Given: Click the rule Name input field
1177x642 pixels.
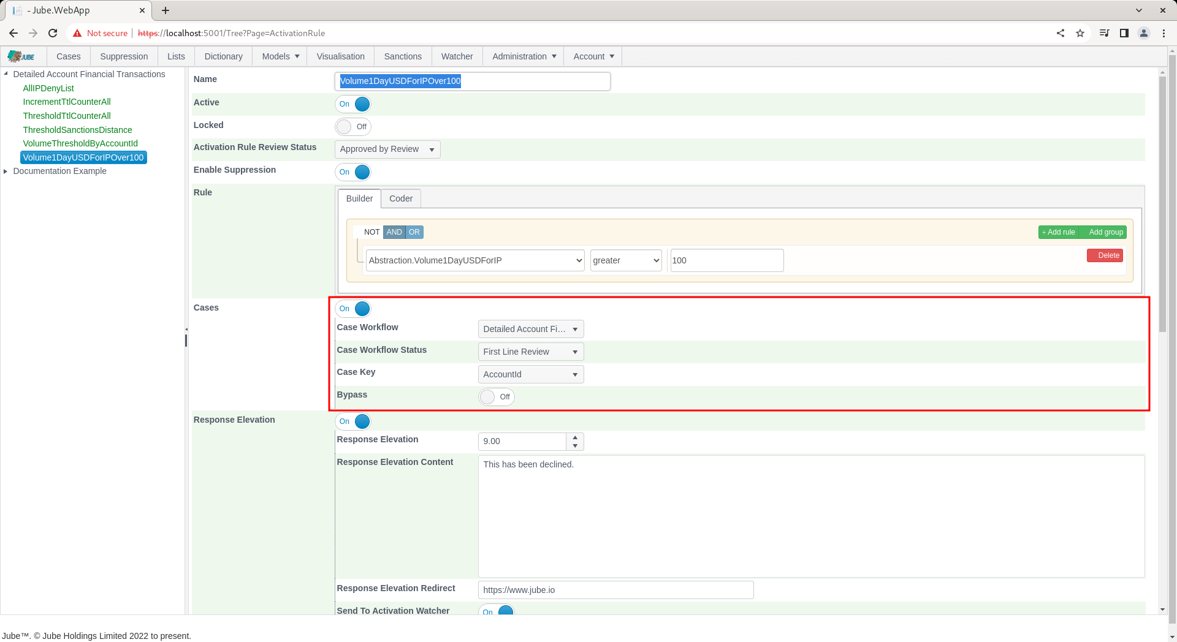Looking at the screenshot, I should click(x=473, y=81).
